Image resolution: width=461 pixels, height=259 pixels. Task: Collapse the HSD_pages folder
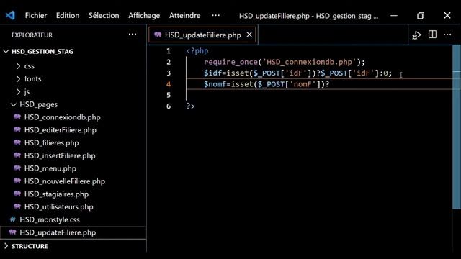click(x=73, y=104)
